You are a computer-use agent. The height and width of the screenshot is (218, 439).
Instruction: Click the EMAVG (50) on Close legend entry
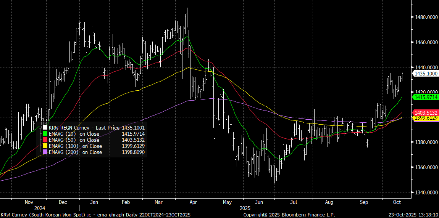click(x=74, y=140)
